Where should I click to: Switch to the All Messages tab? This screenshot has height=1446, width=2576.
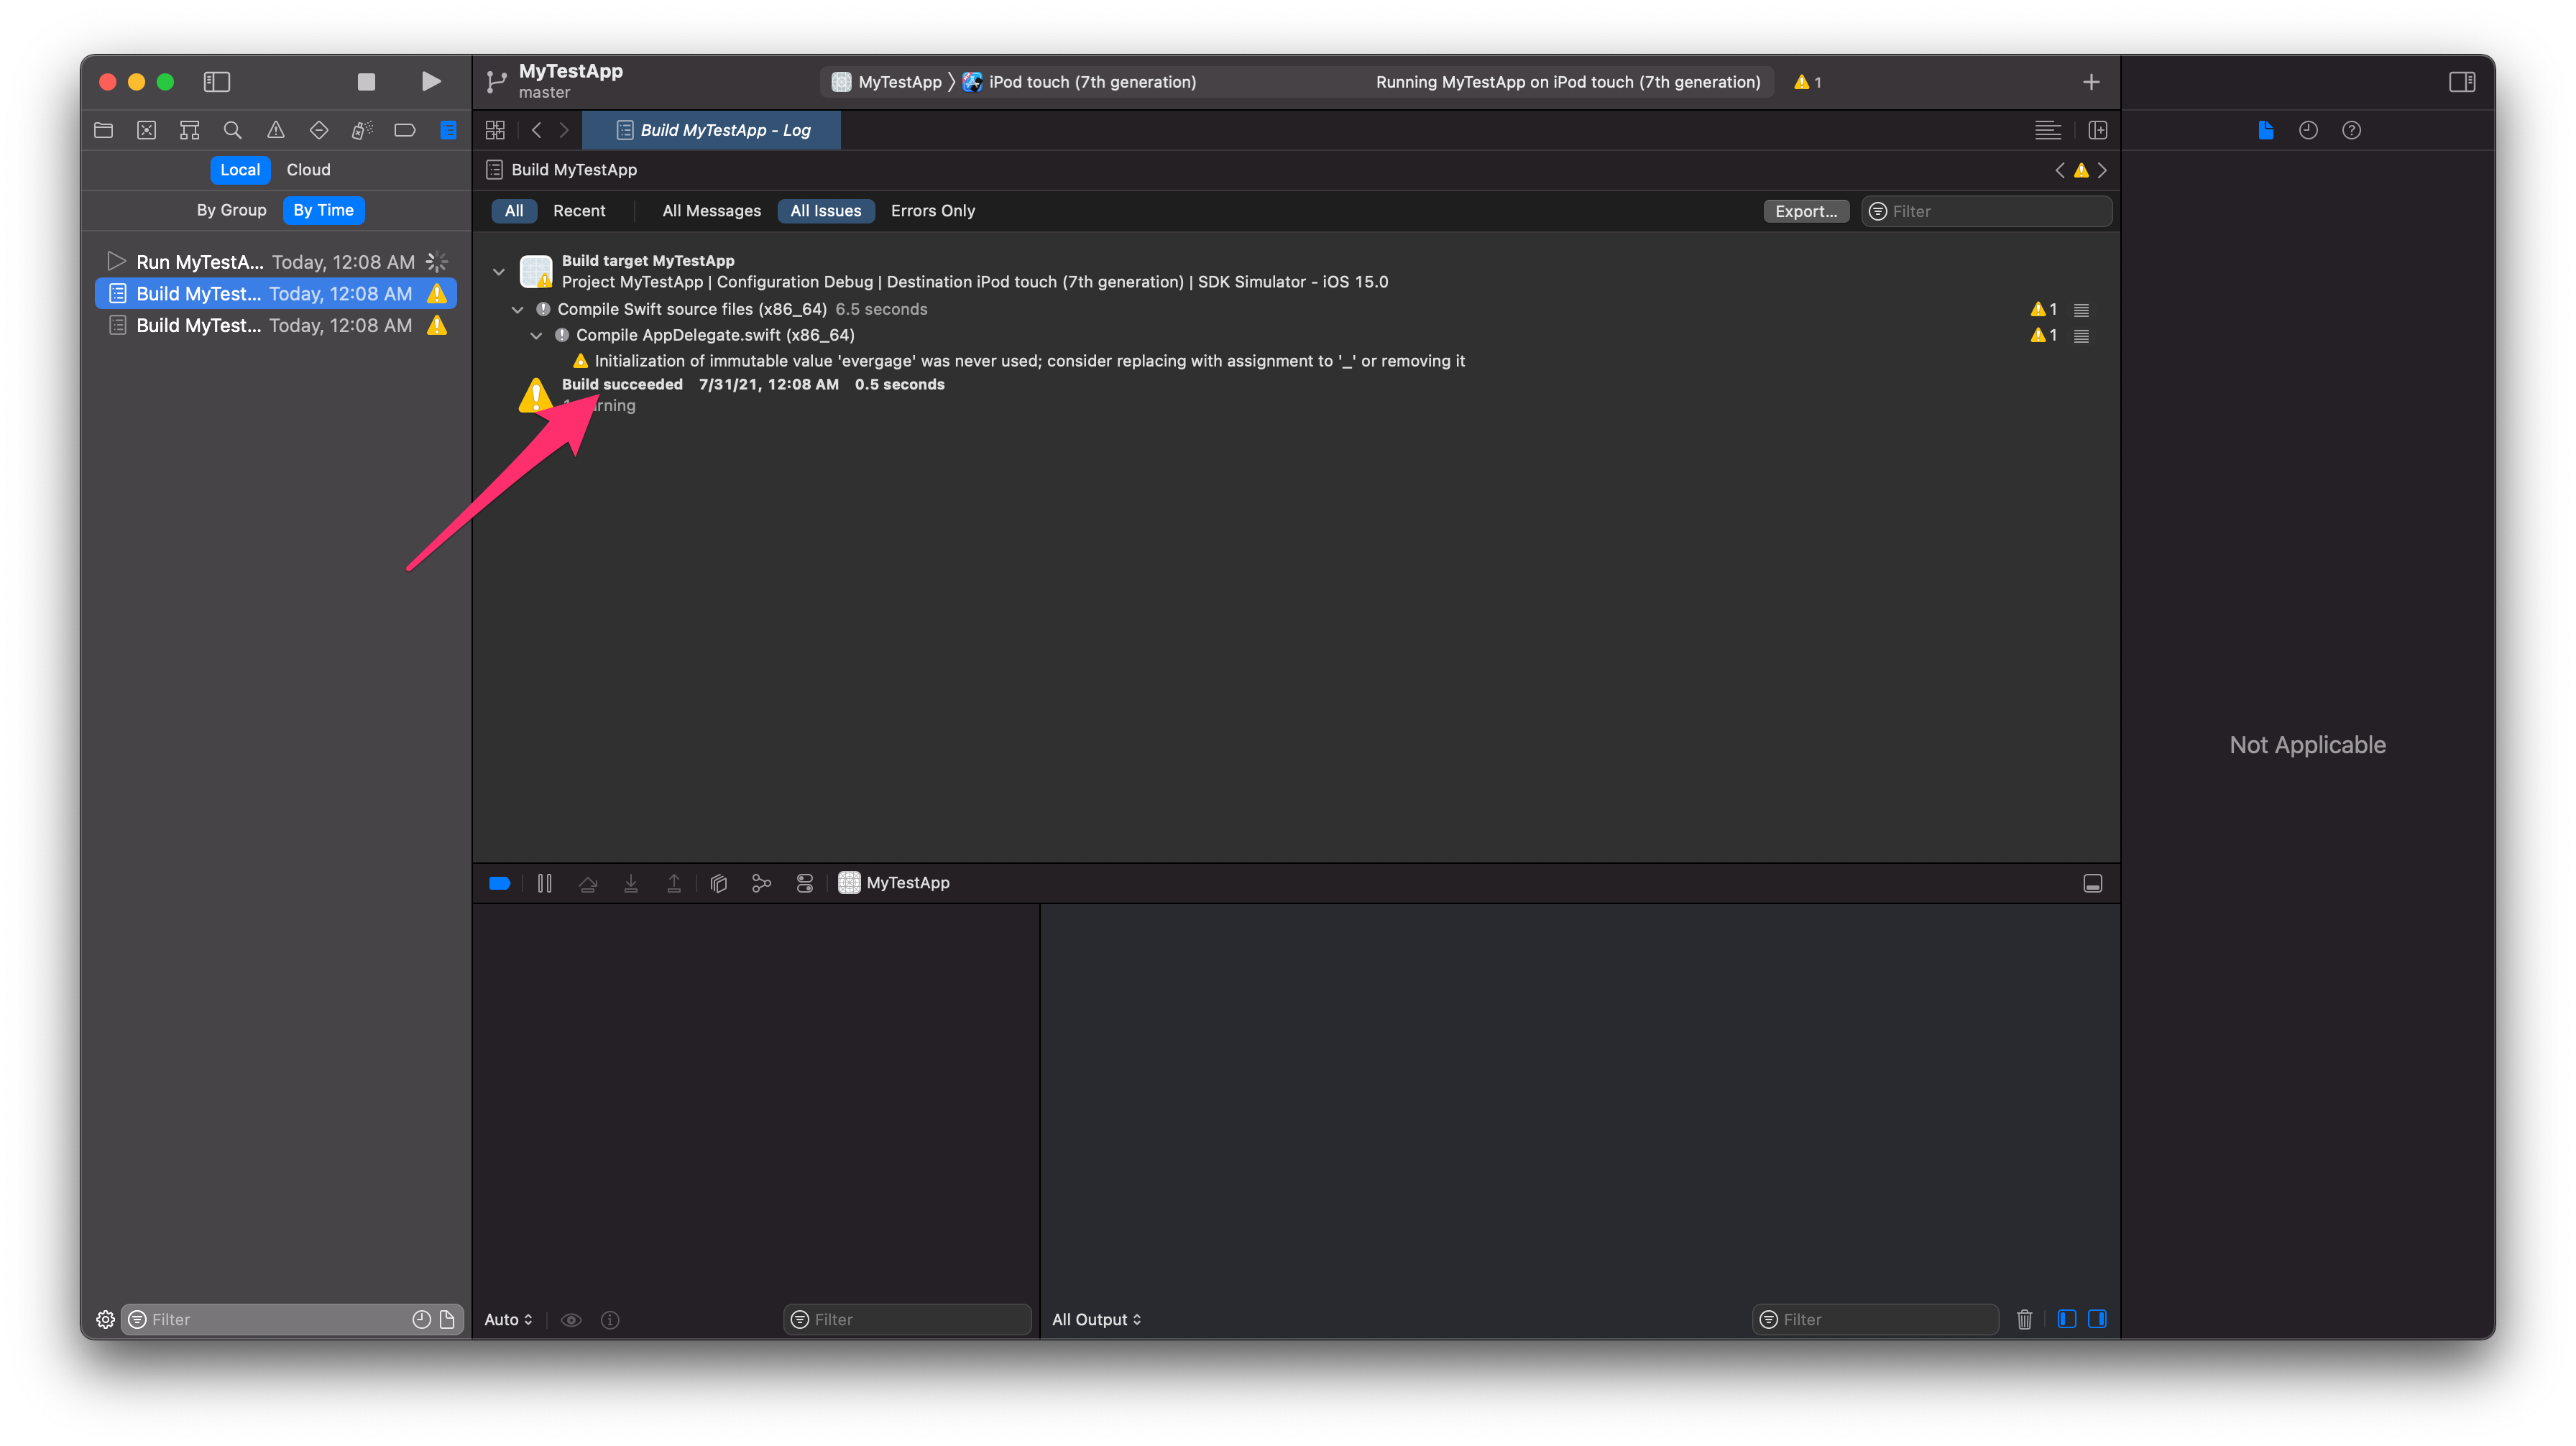click(x=711, y=210)
